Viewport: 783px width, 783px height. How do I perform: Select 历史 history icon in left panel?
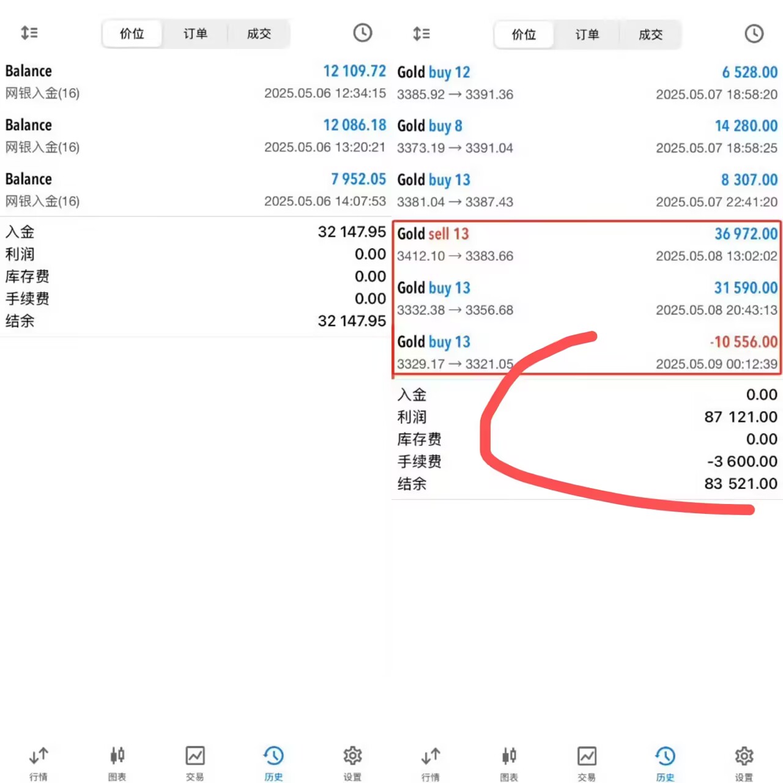(273, 763)
